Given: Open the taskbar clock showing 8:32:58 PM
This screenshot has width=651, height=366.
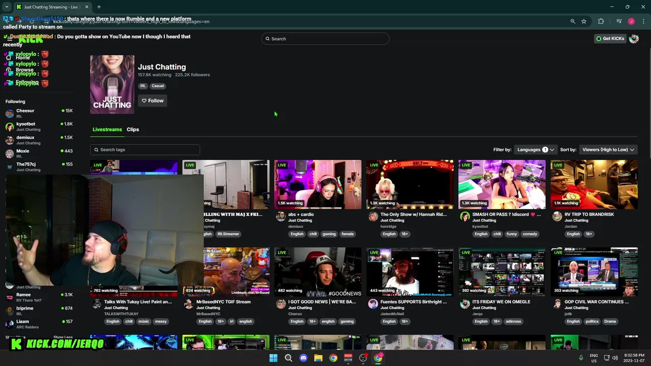Looking at the screenshot, I should click(634, 358).
